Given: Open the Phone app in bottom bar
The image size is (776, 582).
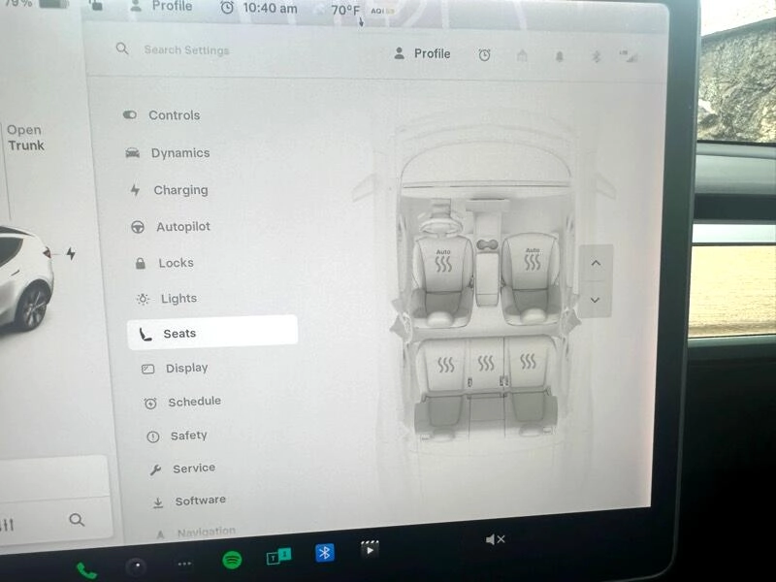Looking at the screenshot, I should coord(86,571).
